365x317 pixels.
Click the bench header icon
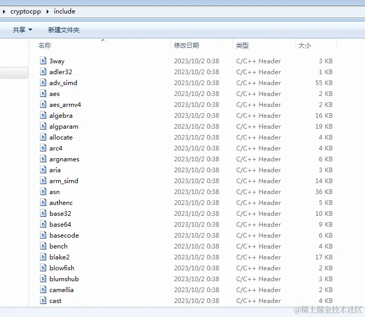[43, 246]
